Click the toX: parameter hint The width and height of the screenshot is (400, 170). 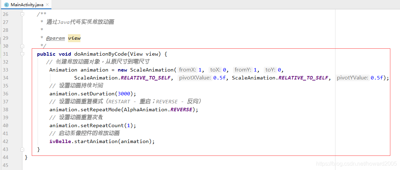(x=216, y=70)
